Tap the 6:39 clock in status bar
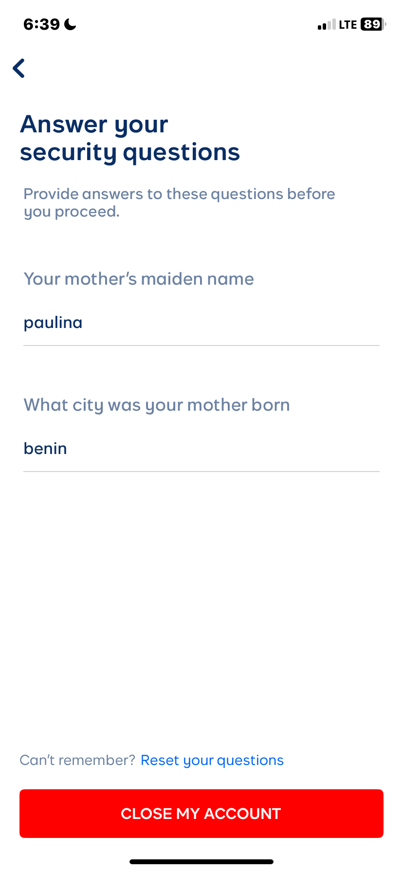 click(41, 24)
